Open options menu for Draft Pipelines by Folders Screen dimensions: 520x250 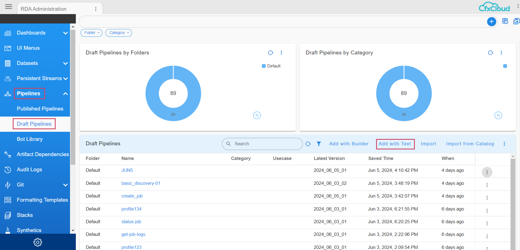[x=281, y=53]
